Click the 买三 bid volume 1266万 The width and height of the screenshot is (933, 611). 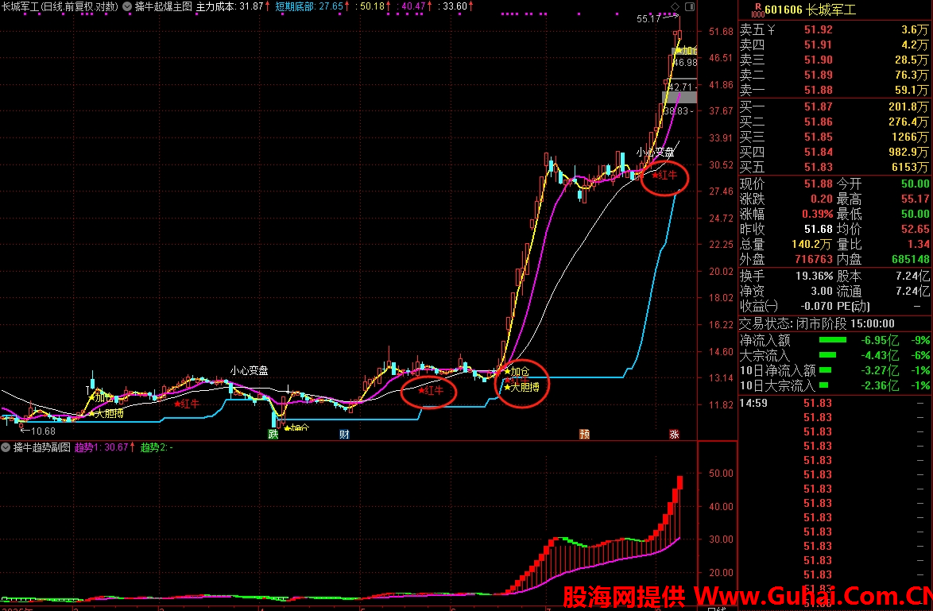(911, 137)
